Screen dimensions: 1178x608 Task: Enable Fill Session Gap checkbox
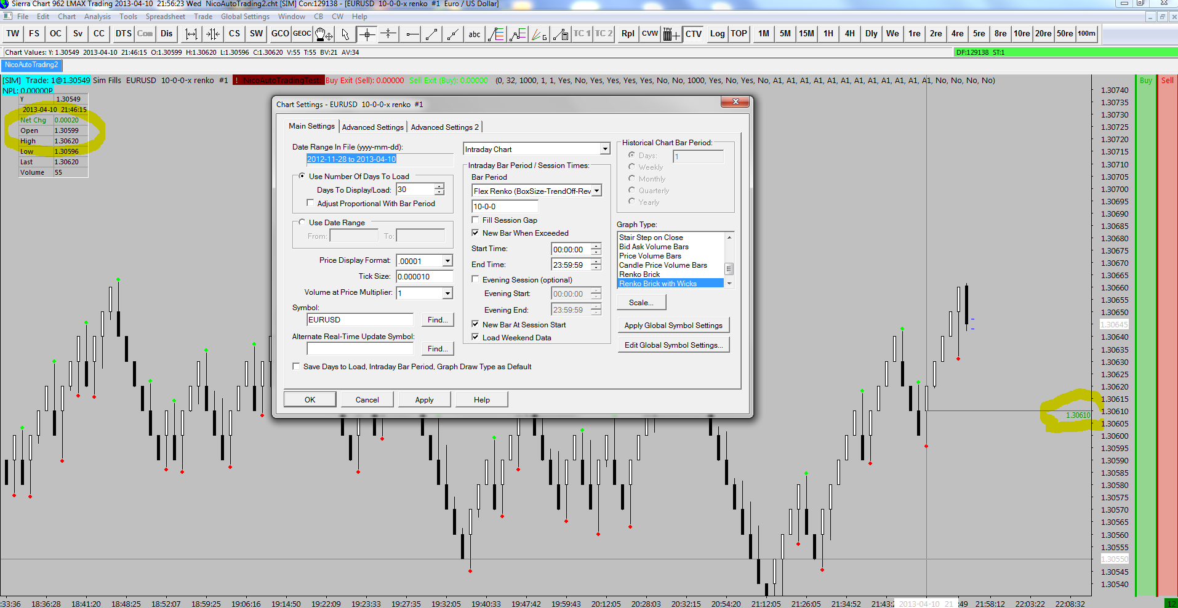coord(476,220)
